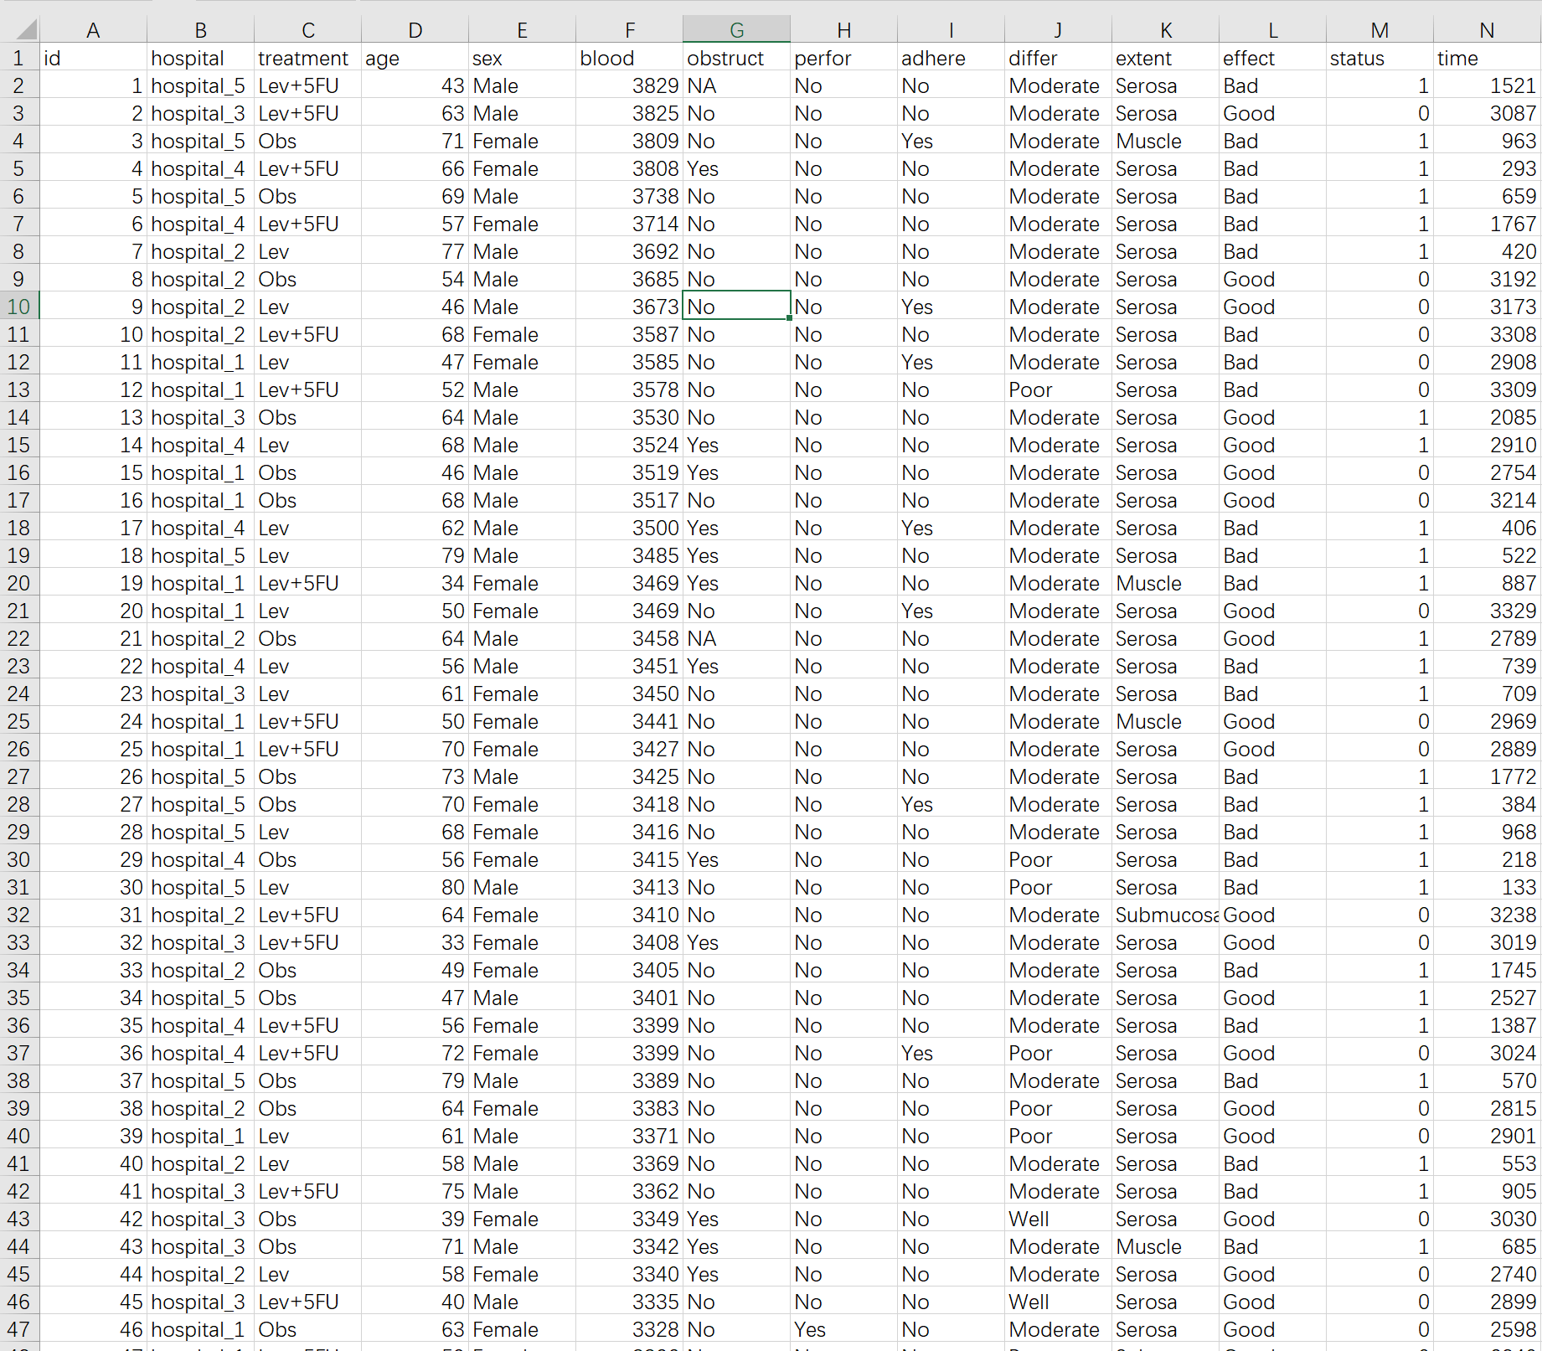
Task: Click the select-all corner triangle
Action: (x=26, y=30)
